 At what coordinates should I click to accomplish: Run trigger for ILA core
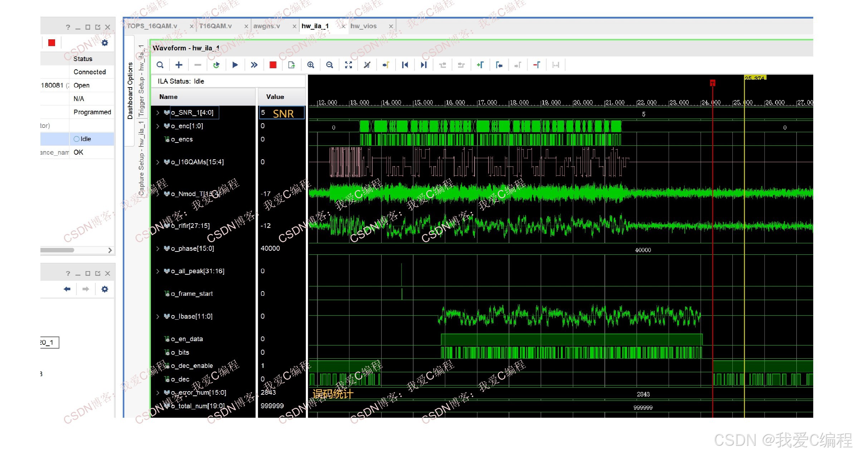coord(235,65)
